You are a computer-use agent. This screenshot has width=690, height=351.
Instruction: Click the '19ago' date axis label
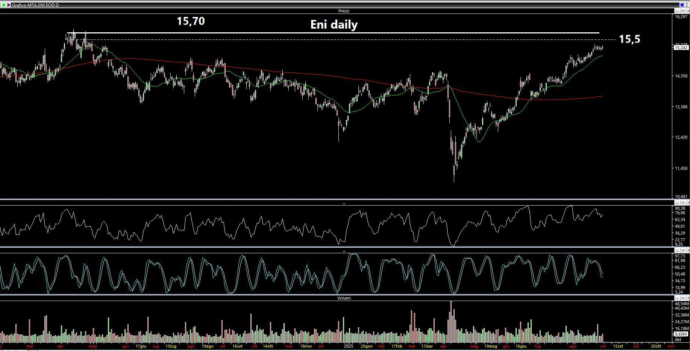pos(208,346)
